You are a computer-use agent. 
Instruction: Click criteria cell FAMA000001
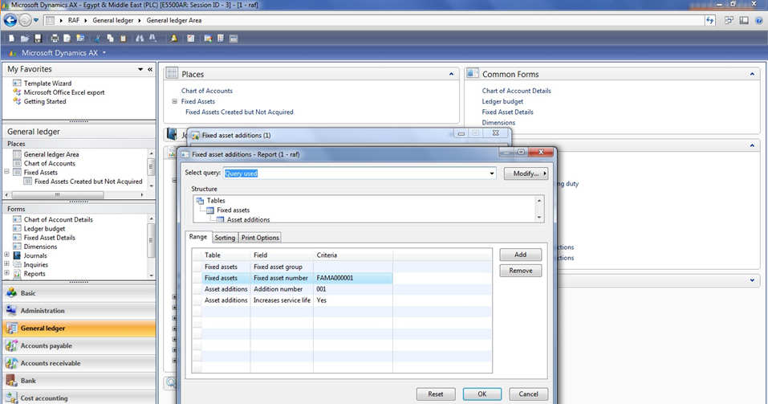pos(352,278)
